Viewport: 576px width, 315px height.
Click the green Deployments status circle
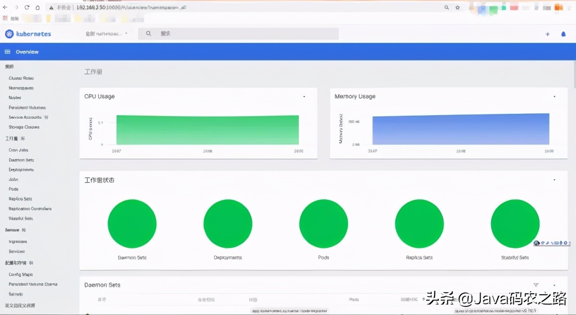coord(228,224)
